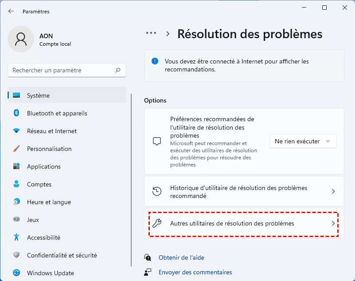
Task: Click the Accessibilité figure icon
Action: point(16,237)
